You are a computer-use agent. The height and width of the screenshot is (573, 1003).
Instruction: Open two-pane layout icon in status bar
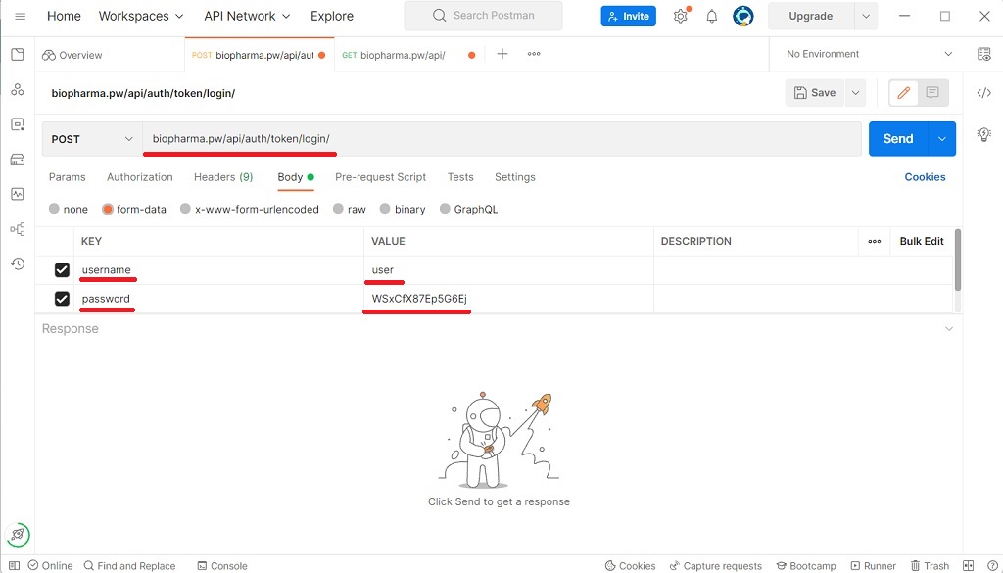click(x=969, y=566)
